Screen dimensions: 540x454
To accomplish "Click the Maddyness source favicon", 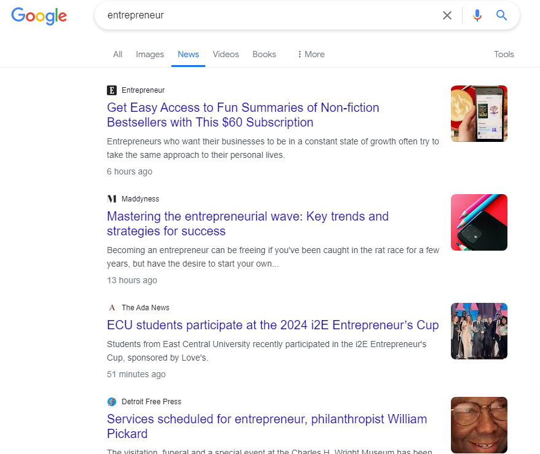I will tap(112, 199).
